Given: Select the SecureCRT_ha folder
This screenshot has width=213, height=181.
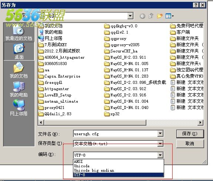Looking at the screenshot, I should pyautogui.click(x=121, y=51).
